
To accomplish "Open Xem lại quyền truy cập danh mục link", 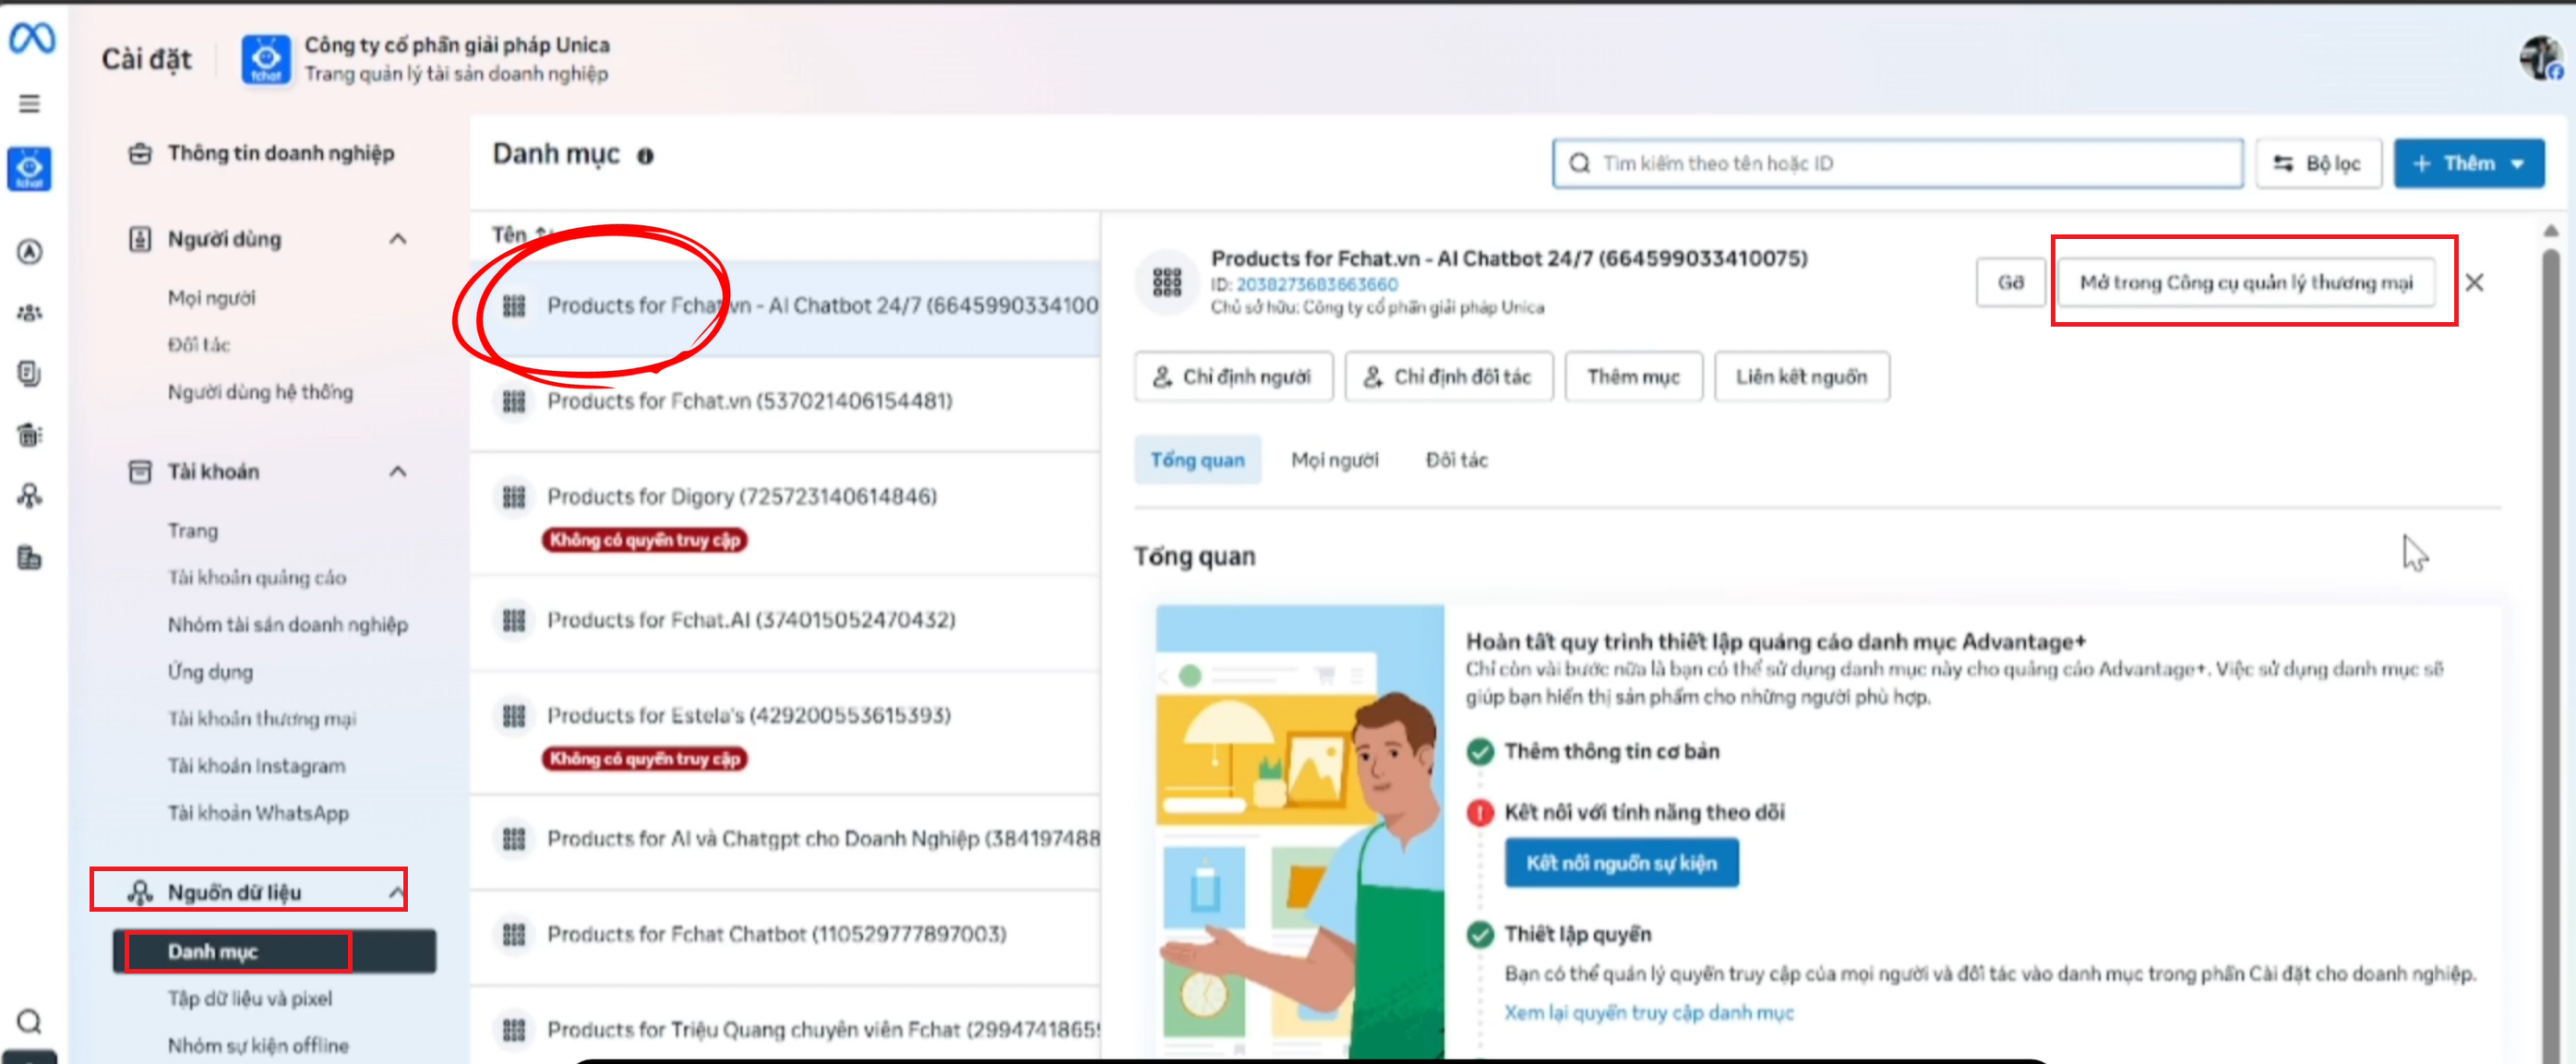I will (x=1648, y=1012).
